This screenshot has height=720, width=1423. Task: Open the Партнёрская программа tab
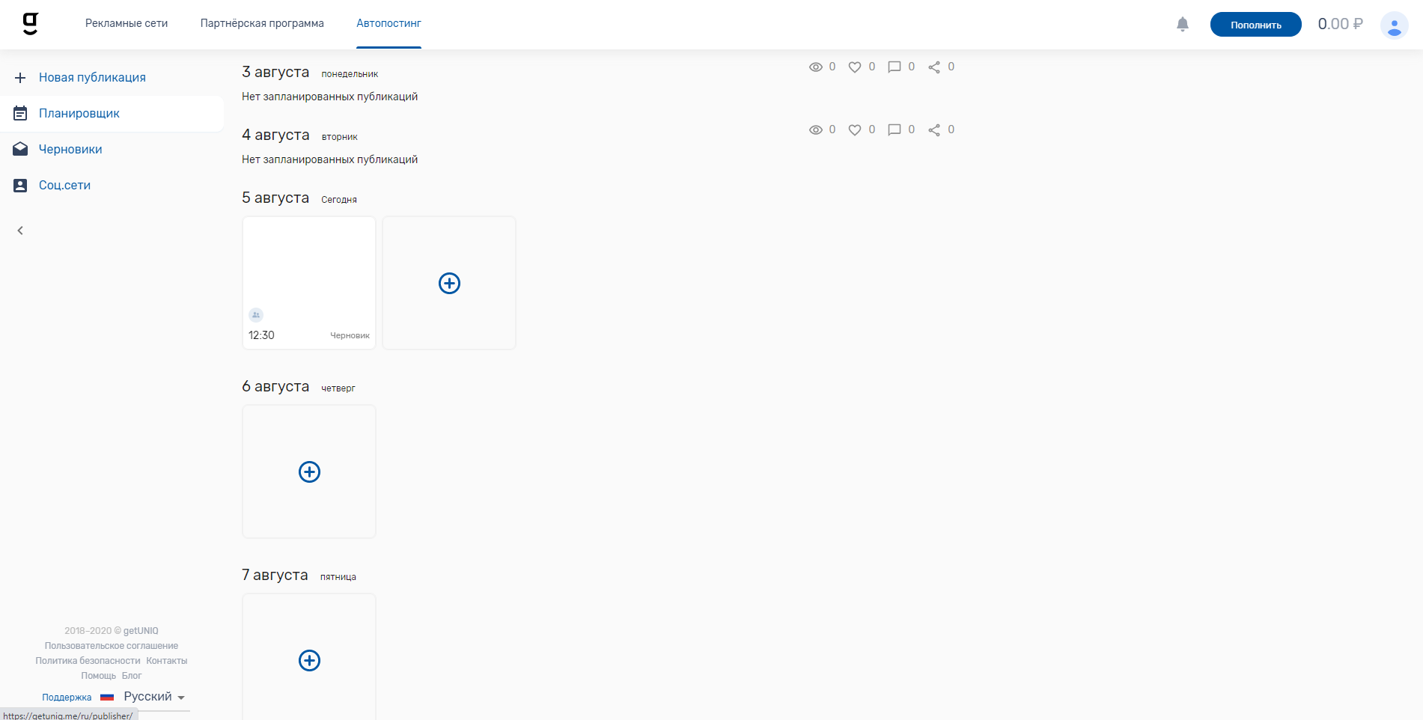(262, 23)
